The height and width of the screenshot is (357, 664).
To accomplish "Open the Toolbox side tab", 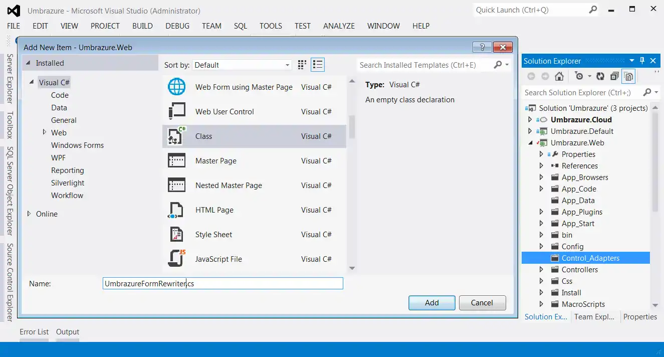I will click(10, 125).
